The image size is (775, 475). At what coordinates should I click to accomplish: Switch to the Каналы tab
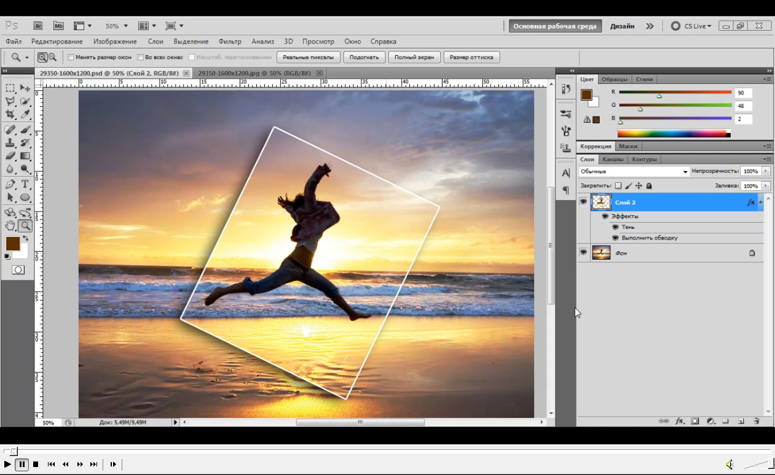click(x=613, y=160)
